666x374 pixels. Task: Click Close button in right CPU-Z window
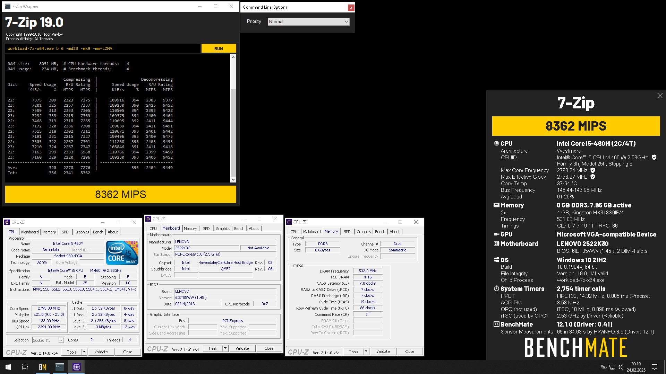click(x=410, y=351)
